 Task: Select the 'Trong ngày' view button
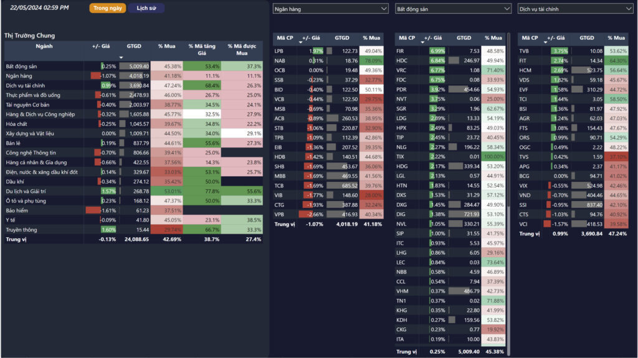[107, 8]
